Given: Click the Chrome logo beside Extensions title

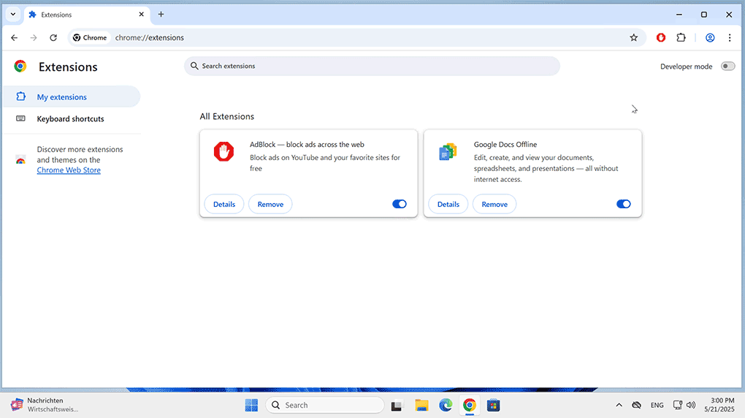Looking at the screenshot, I should click(20, 66).
